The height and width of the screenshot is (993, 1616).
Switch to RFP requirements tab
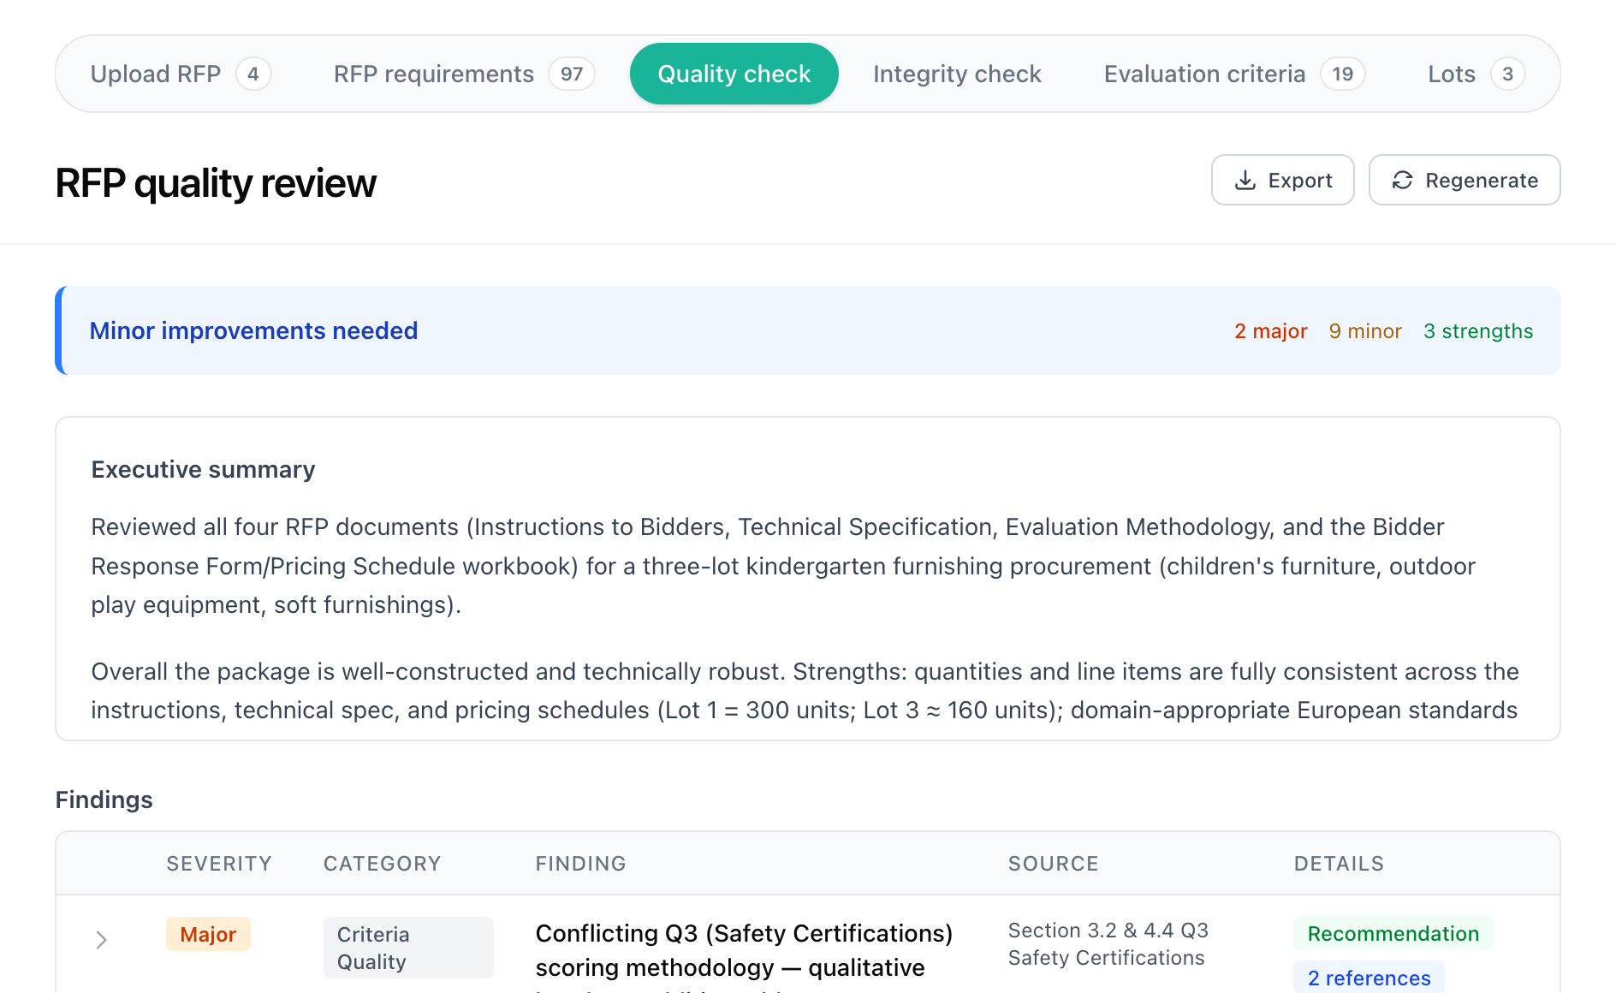(x=463, y=74)
